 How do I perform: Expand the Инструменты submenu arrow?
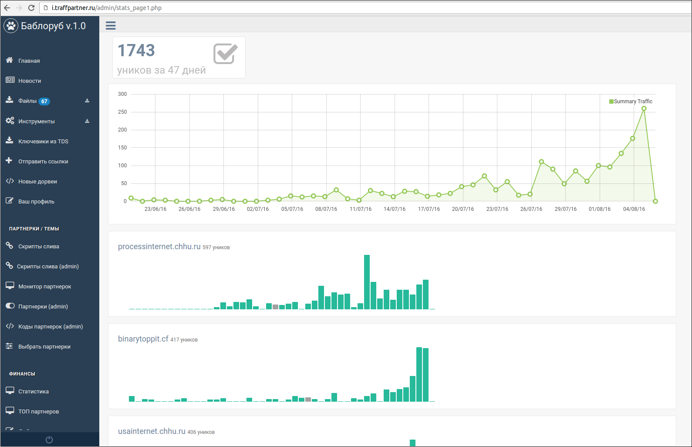click(x=87, y=121)
